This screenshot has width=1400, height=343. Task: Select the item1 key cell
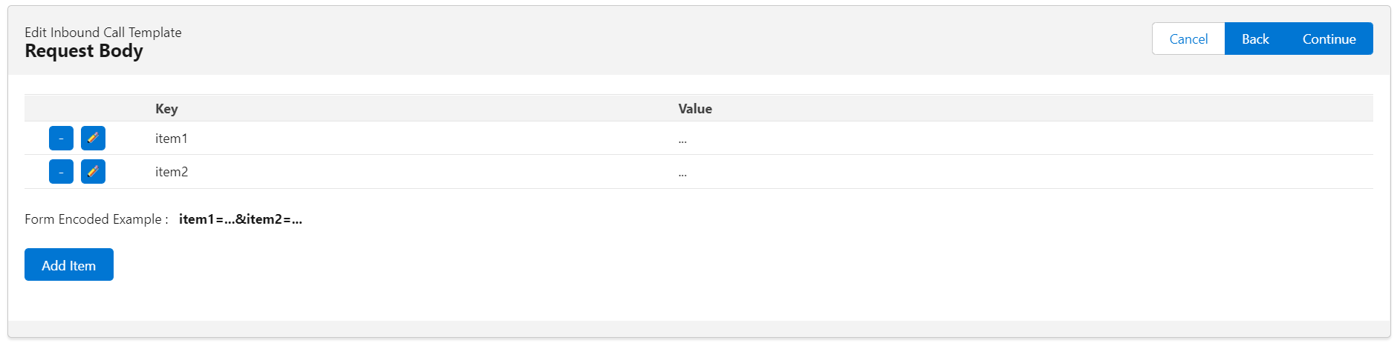click(172, 139)
